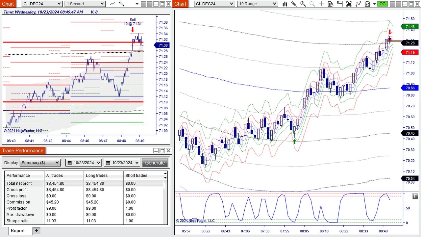Maximize the Trade Performance panel
The image size is (421, 237).
[162, 151]
